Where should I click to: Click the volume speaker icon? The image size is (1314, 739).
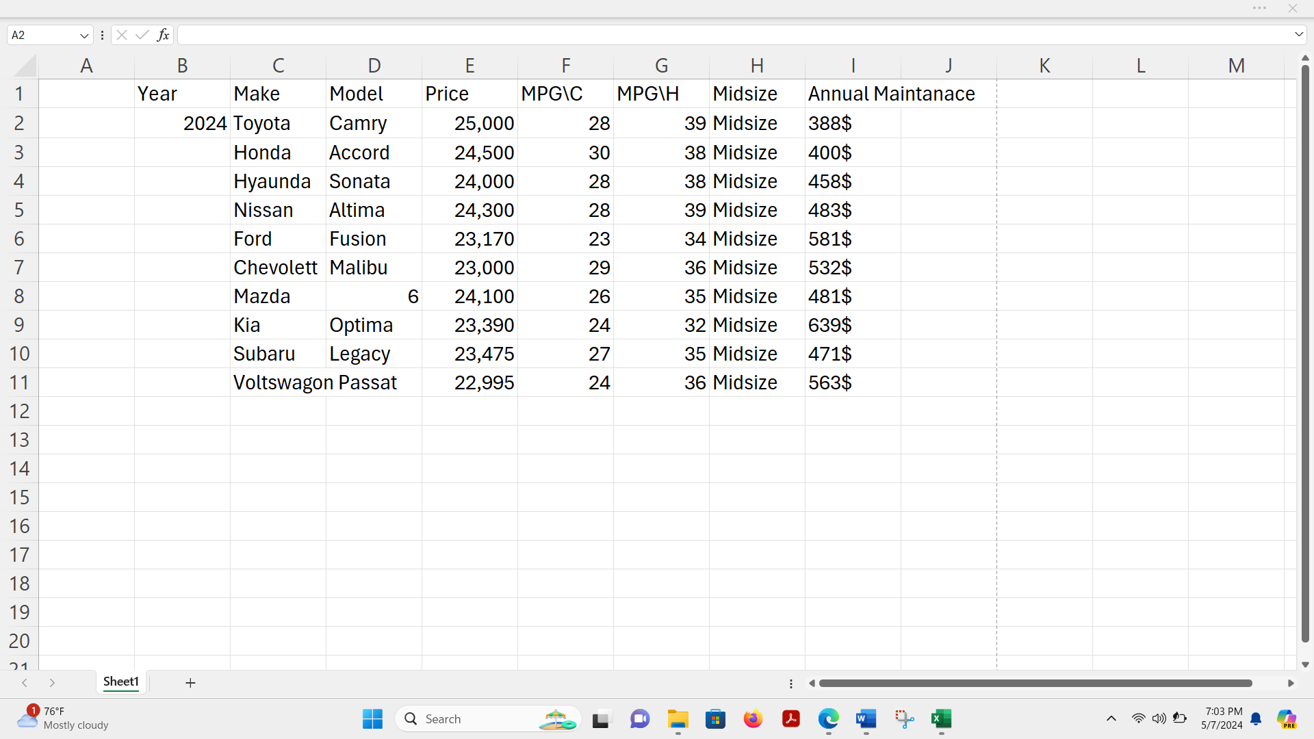point(1159,719)
